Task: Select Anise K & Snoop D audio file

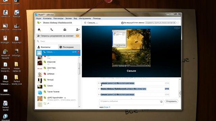Action: click(x=5, y=67)
